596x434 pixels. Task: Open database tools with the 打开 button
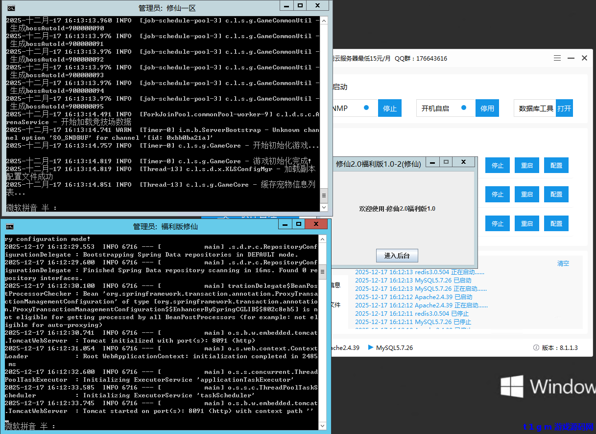[564, 108]
